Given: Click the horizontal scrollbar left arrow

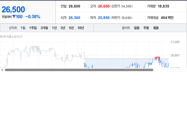Looking at the screenshot, I should (x=2, y=70).
